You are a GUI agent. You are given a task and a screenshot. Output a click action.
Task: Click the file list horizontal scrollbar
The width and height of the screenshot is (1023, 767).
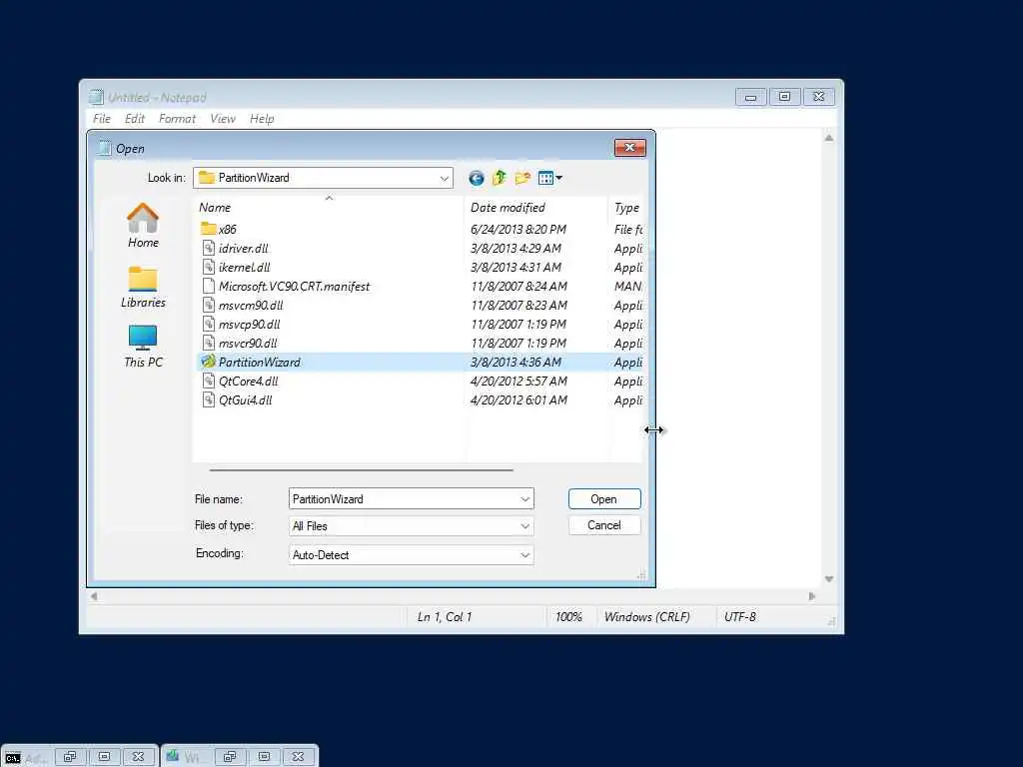pyautogui.click(x=361, y=469)
